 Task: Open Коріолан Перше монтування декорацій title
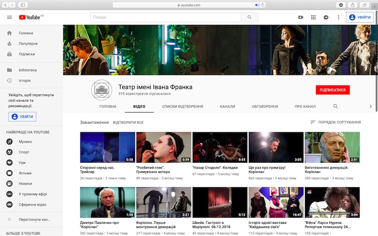click(156, 225)
